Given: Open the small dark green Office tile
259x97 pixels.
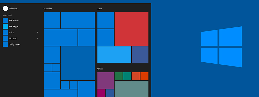Looking at the screenshot, I should coord(119,76).
